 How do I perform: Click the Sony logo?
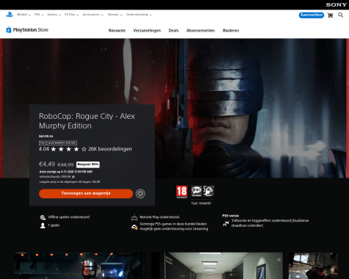336,4
